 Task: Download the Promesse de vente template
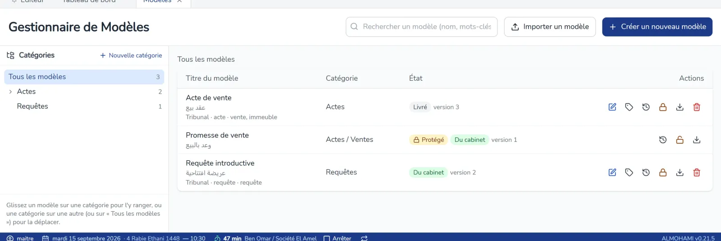pos(697,140)
